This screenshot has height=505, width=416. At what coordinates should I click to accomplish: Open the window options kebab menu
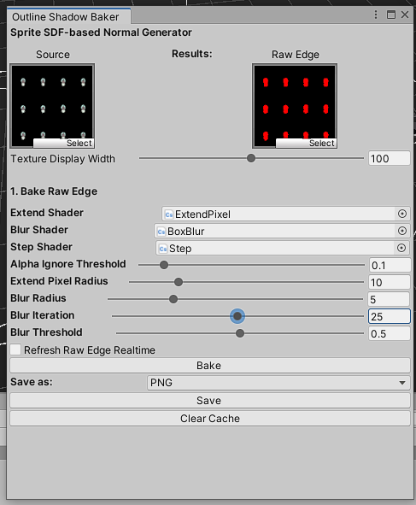[x=376, y=15]
